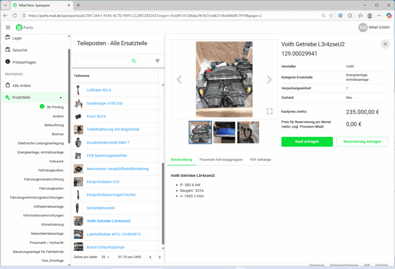
Task: Expand product image to fullscreen
Action: (269, 111)
